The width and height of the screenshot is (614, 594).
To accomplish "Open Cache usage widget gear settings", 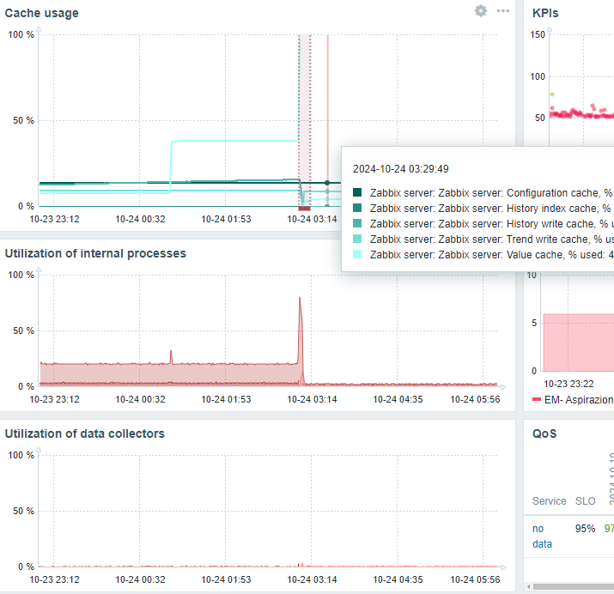I will click(481, 11).
